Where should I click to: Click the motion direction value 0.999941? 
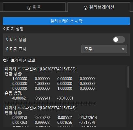point(43,98)
